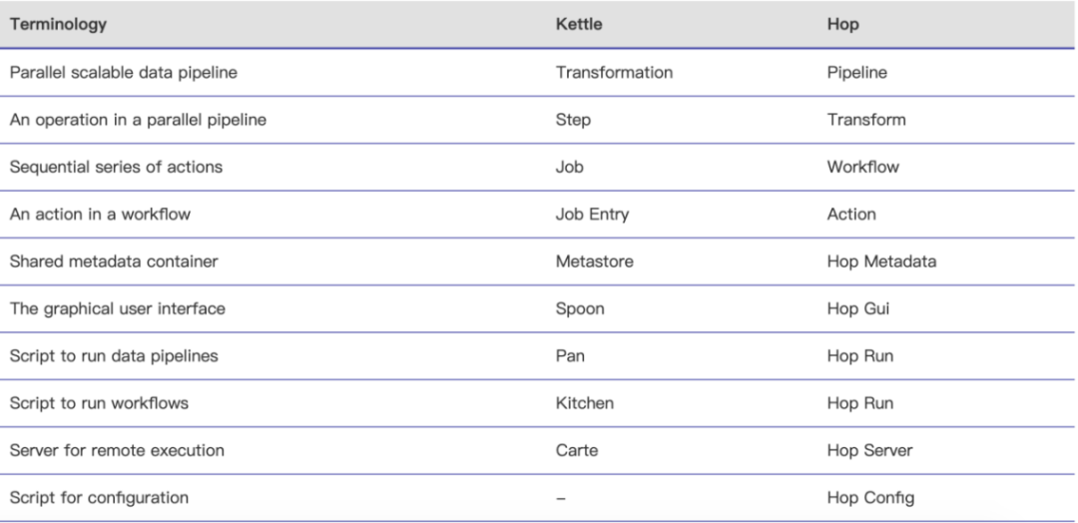Click the Job Entry cell
Image resolution: width=1078 pixels, height=523 pixels.
pyautogui.click(x=592, y=215)
